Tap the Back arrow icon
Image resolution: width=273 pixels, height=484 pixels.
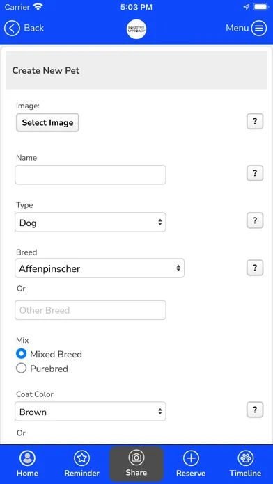(12, 28)
